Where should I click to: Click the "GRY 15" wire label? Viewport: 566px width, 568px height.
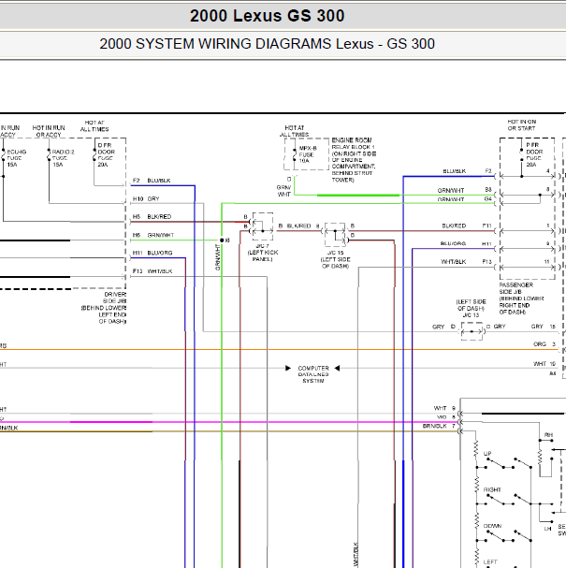[x=544, y=327]
